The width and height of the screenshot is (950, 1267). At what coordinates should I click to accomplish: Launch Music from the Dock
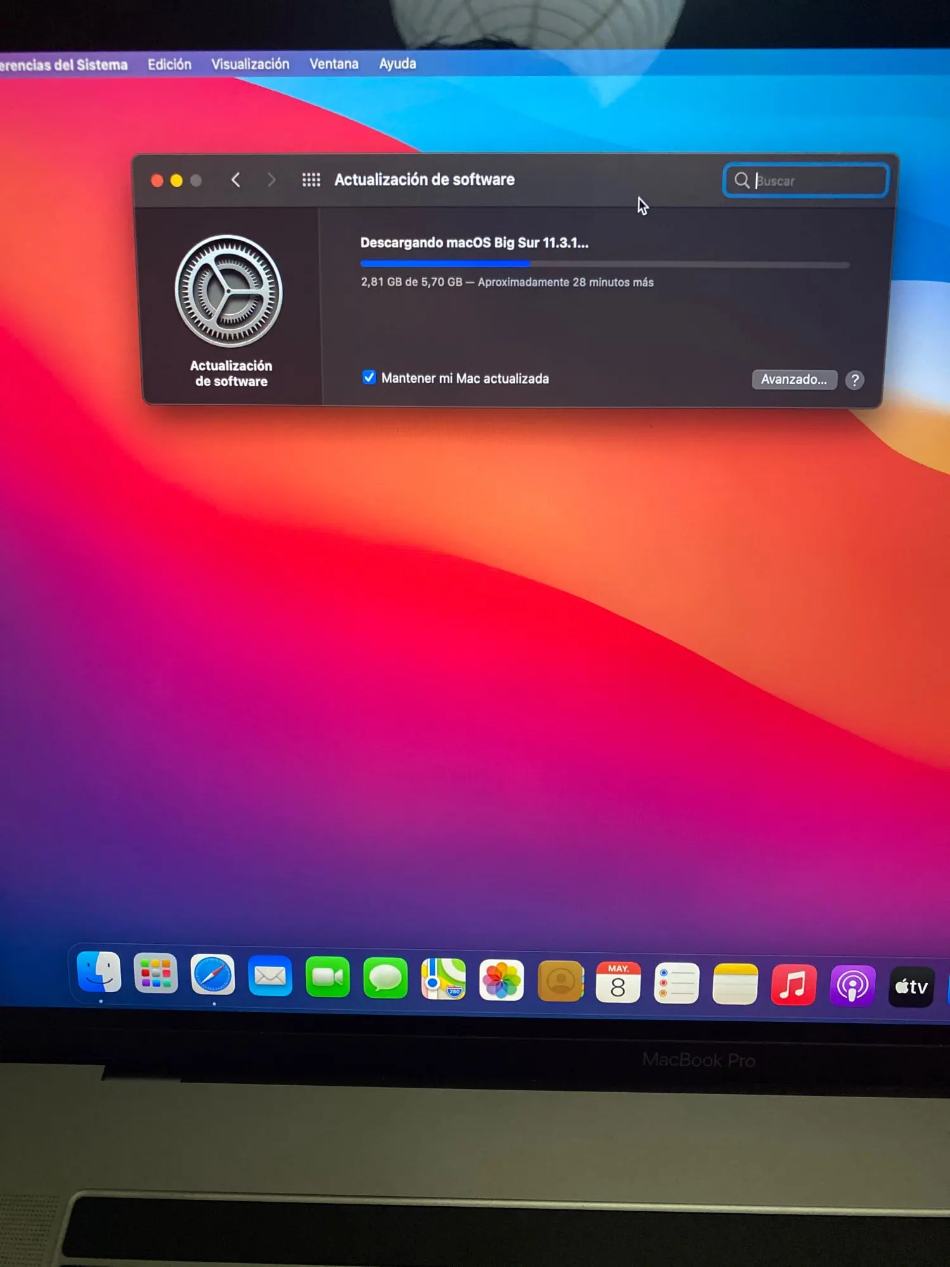pos(794,985)
